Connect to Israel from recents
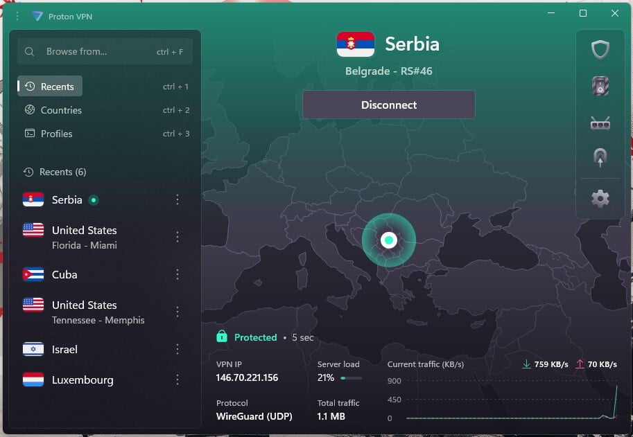 tap(105, 349)
